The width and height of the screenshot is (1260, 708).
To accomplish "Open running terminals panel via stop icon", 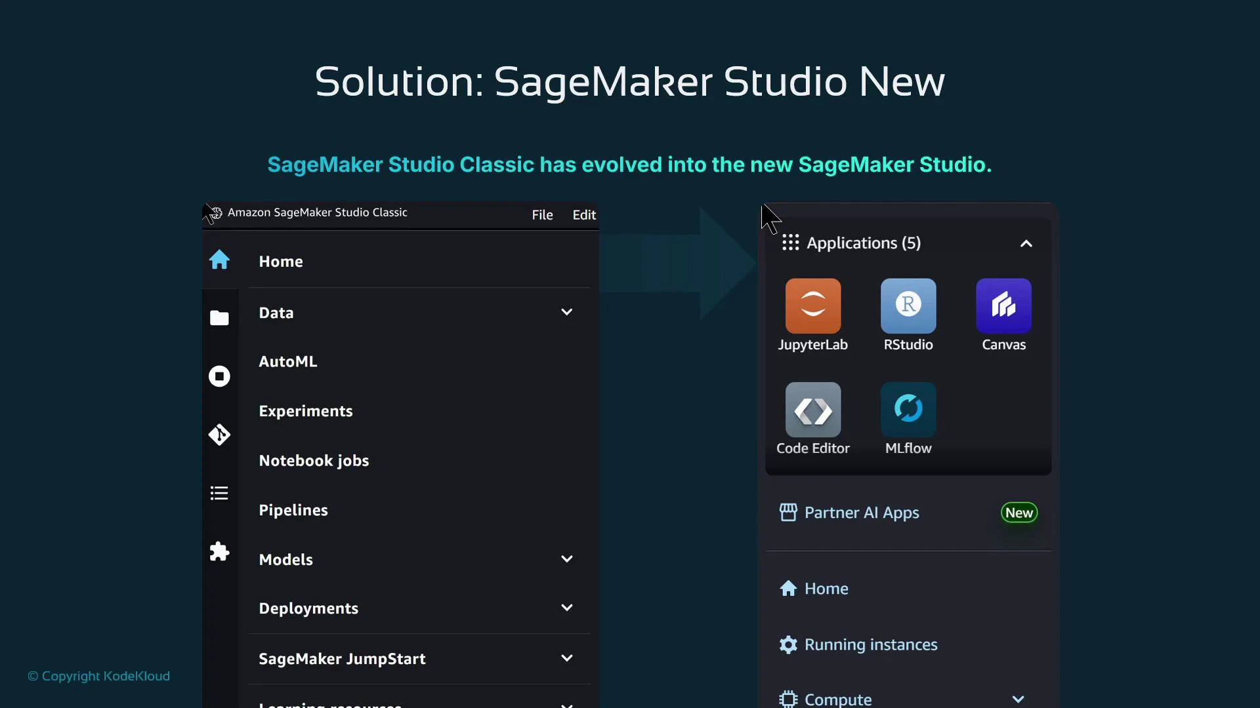I will [219, 376].
